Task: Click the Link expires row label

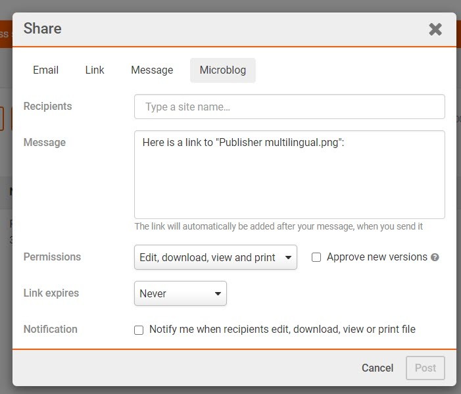Action: (x=52, y=293)
